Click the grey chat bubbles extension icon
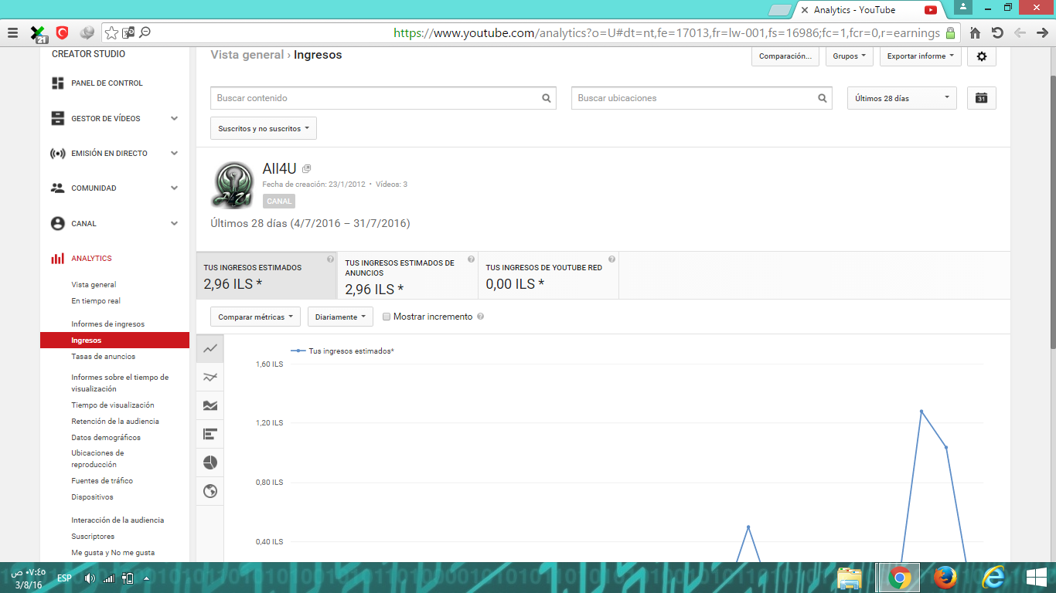The height and width of the screenshot is (593, 1056). pyautogui.click(x=87, y=32)
